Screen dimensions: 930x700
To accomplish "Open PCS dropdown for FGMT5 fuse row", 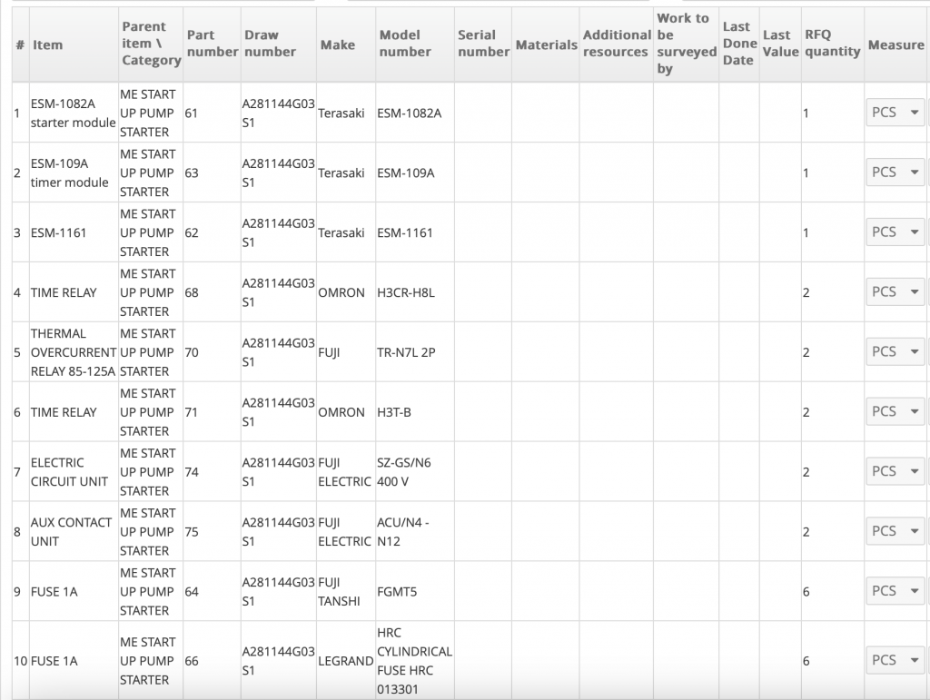I will click(x=895, y=591).
